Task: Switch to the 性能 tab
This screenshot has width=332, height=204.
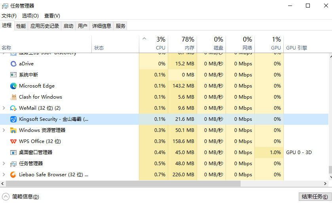Action: (x=21, y=26)
